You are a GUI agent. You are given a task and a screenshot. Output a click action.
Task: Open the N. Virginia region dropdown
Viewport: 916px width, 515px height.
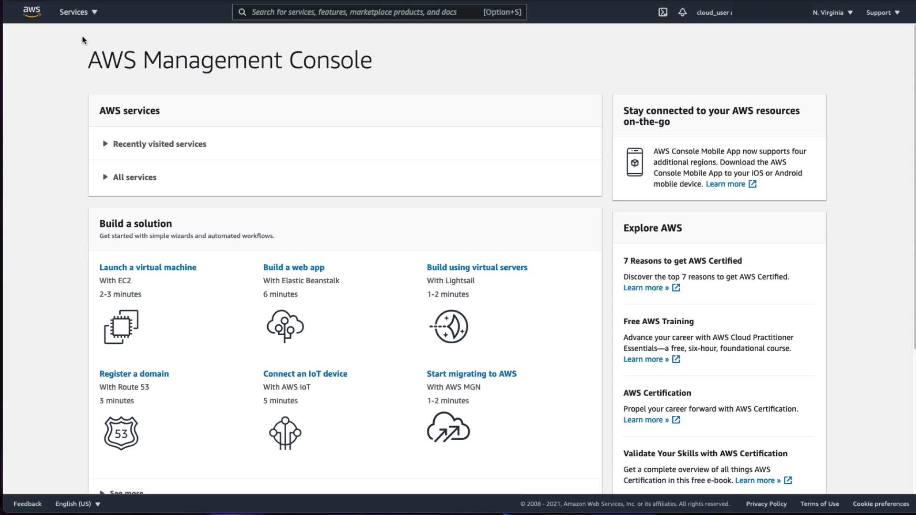click(x=833, y=12)
